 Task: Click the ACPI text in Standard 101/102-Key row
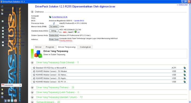click(174, 68)
